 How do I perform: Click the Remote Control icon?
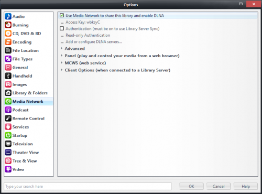point(8,118)
